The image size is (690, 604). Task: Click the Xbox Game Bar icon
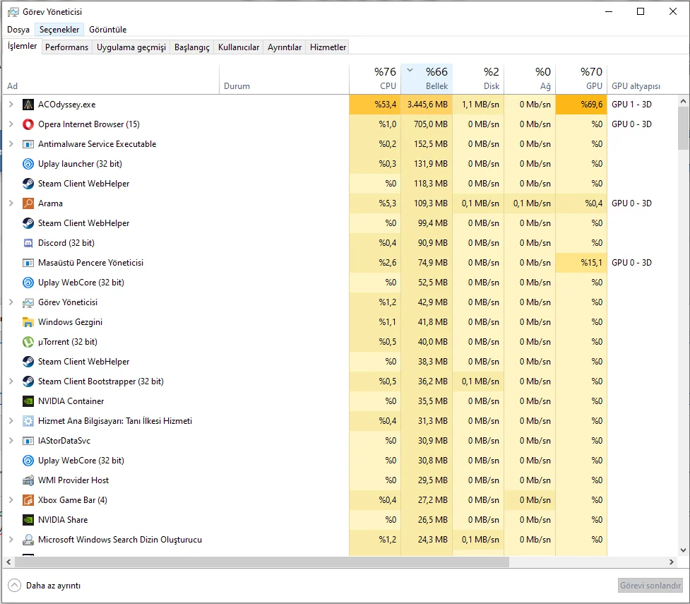click(x=28, y=500)
